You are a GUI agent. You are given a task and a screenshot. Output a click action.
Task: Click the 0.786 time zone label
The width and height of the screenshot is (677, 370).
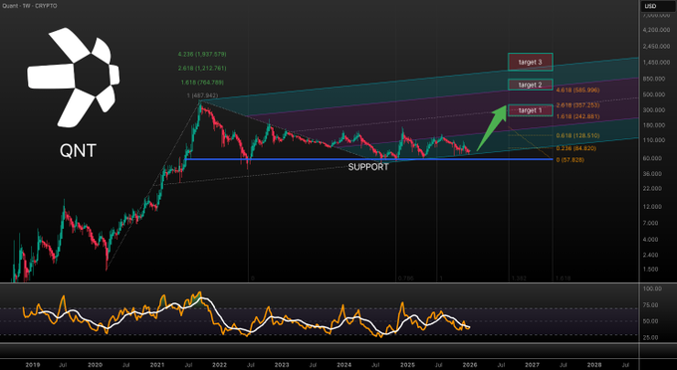pyautogui.click(x=406, y=278)
